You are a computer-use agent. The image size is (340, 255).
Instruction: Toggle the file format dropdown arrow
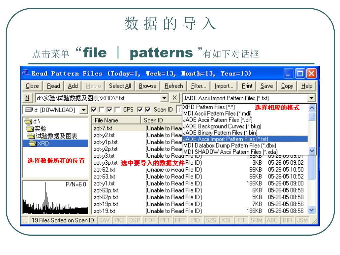pos(311,98)
